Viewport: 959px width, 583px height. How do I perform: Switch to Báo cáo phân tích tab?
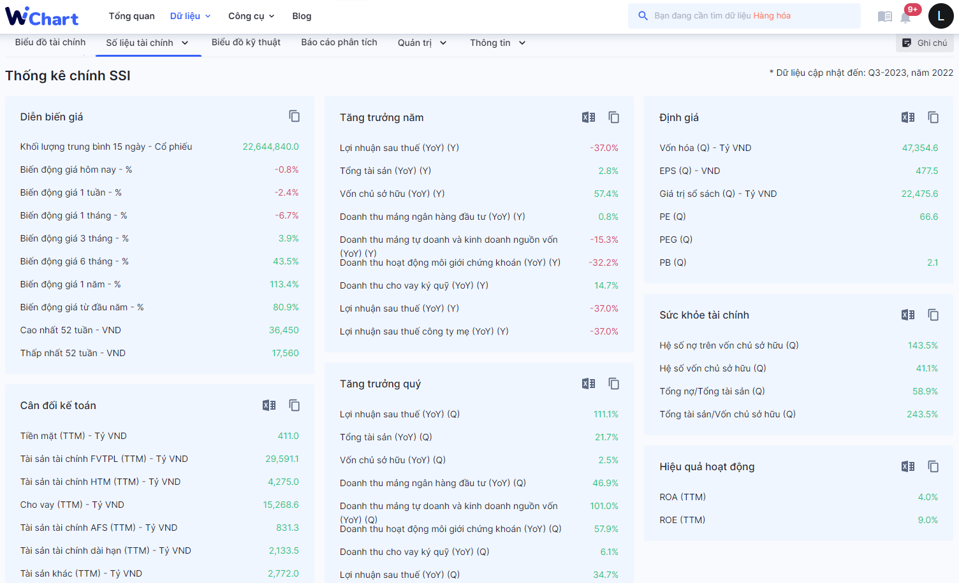pyautogui.click(x=339, y=42)
